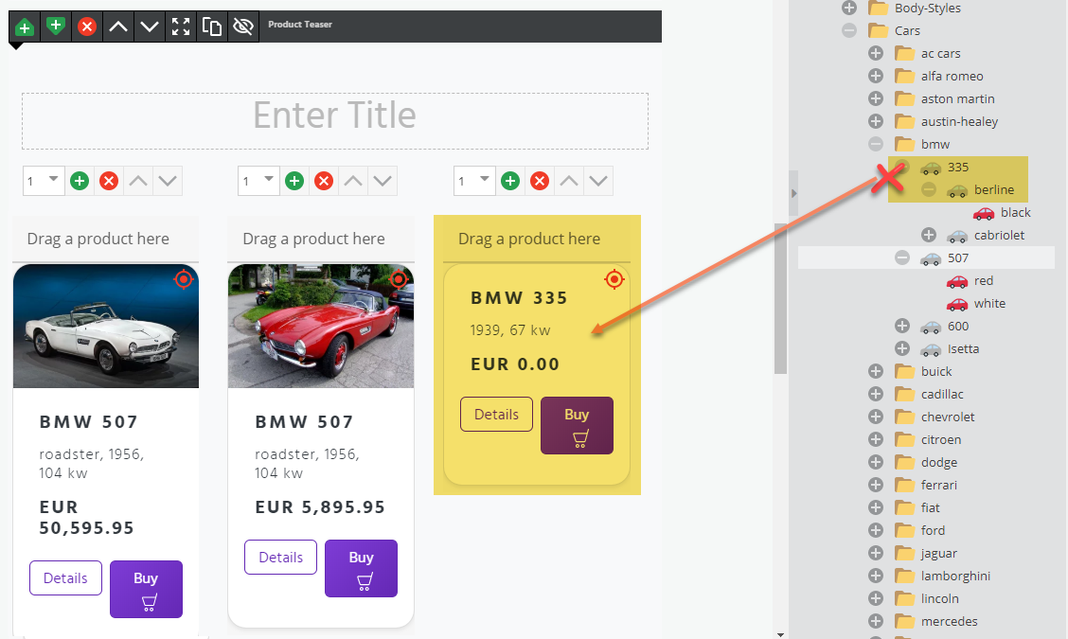Select the buick folder
1068x639 pixels.
(x=935, y=371)
